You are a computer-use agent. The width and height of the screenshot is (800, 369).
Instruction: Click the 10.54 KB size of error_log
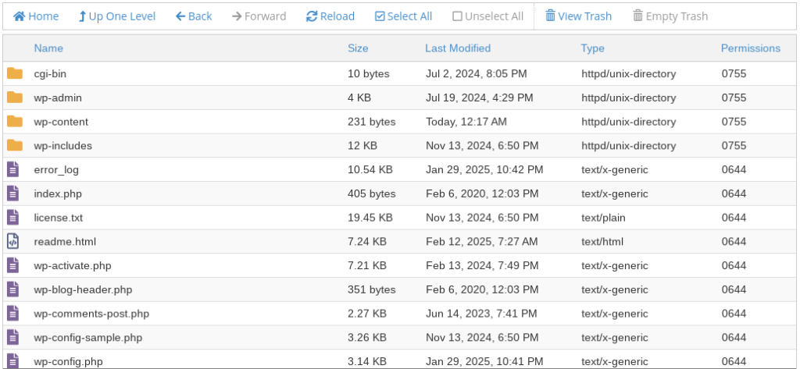coord(370,169)
